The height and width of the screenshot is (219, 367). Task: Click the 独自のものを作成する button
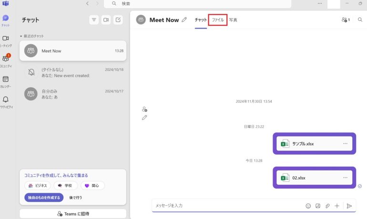point(43,197)
